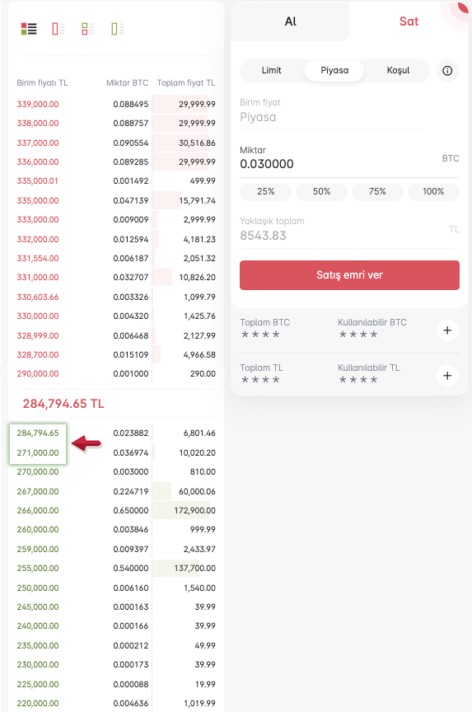Image resolution: width=472 pixels, height=712 pixels.
Task: Switch to the Al tab
Action: coord(290,21)
